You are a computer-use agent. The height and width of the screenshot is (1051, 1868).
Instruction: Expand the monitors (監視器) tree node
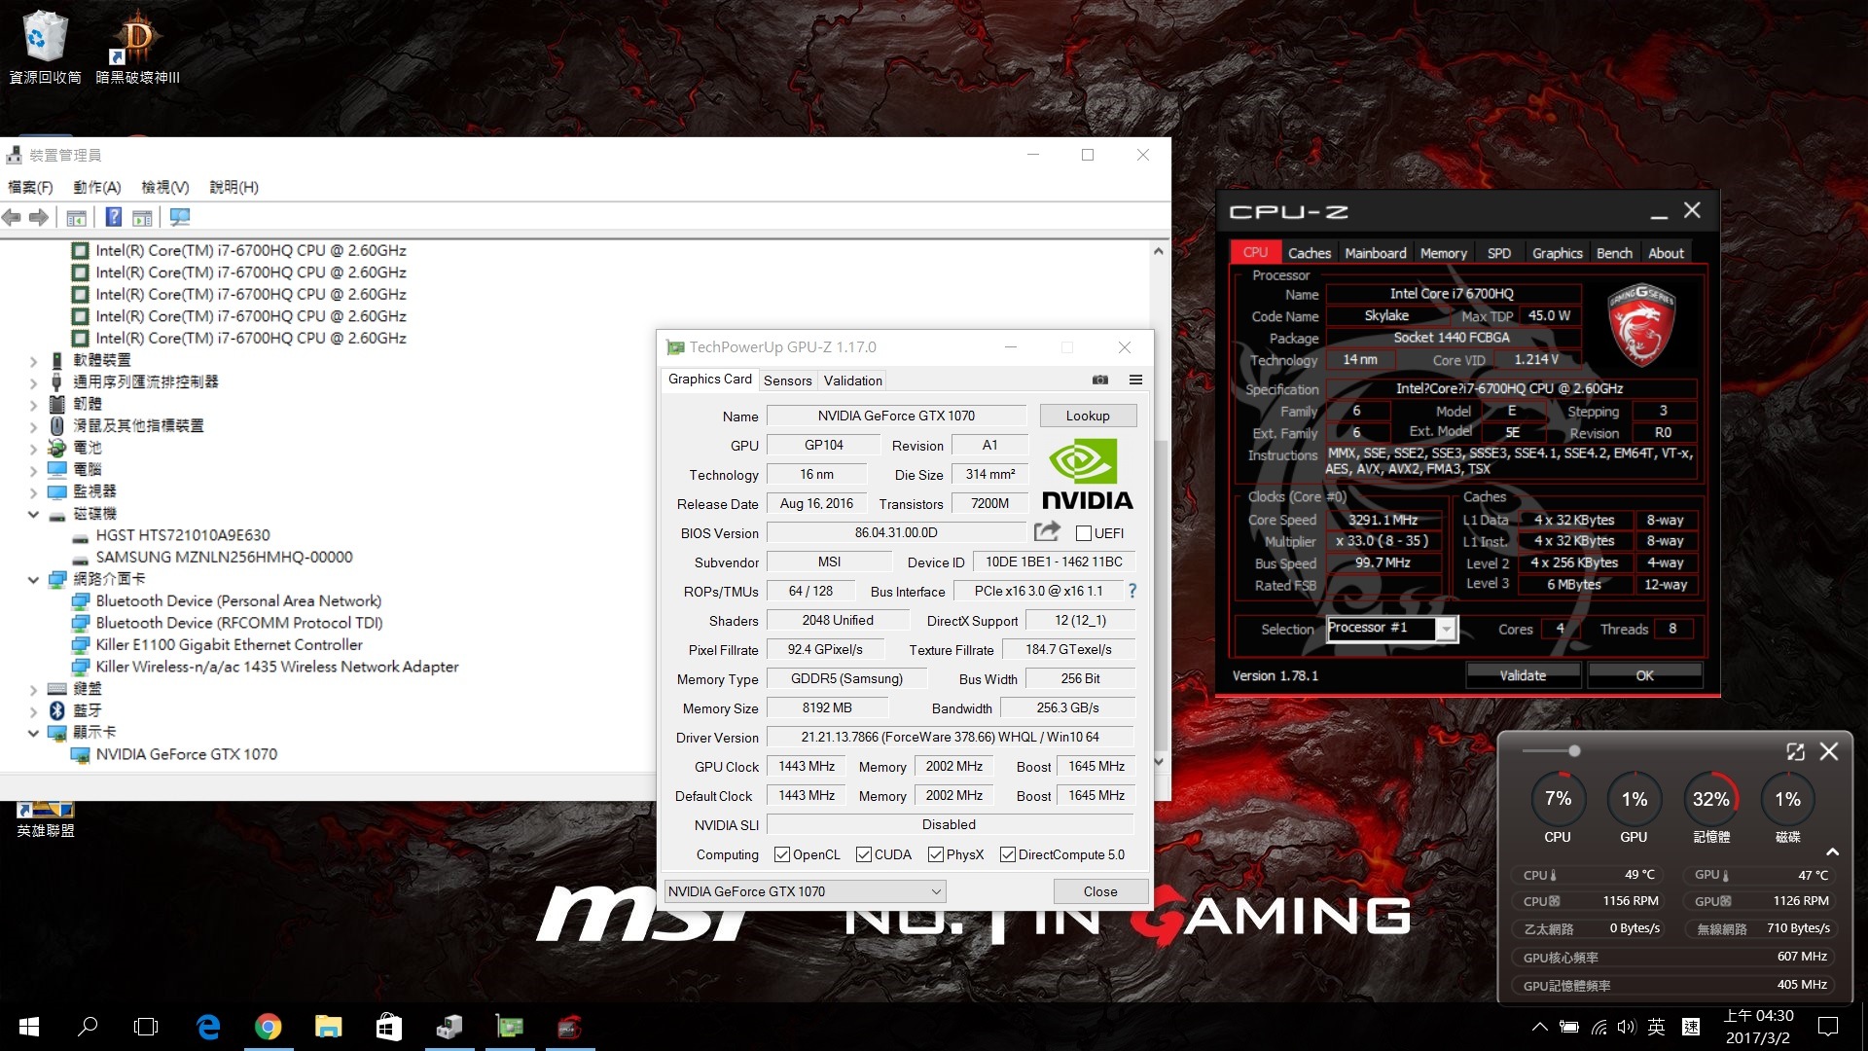click(x=34, y=492)
